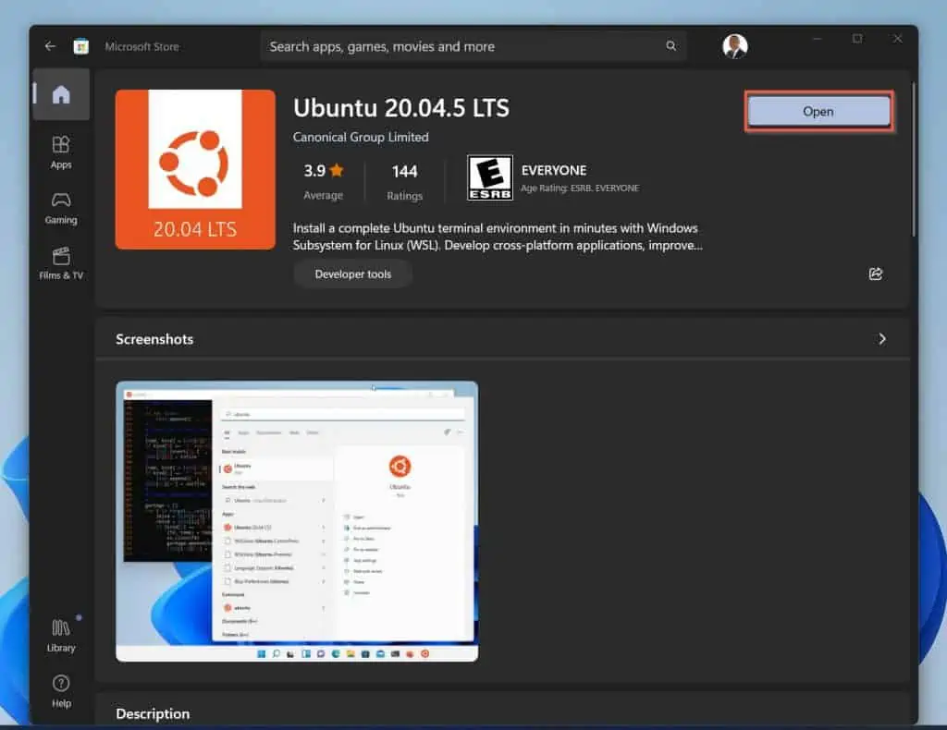Navigate back with the arrow icon
Viewport: 947px width, 730px height.
pos(51,46)
